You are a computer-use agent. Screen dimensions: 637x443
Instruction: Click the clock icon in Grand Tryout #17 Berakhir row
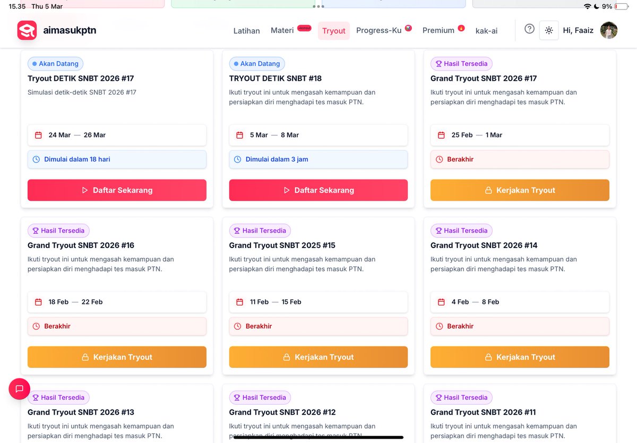[x=439, y=159]
